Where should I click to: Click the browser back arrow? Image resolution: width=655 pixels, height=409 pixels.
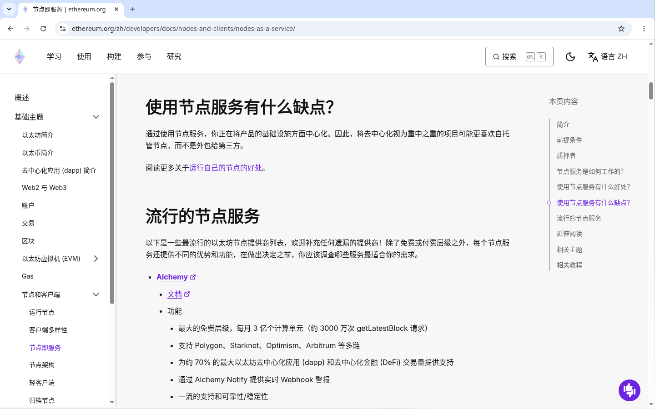10,29
